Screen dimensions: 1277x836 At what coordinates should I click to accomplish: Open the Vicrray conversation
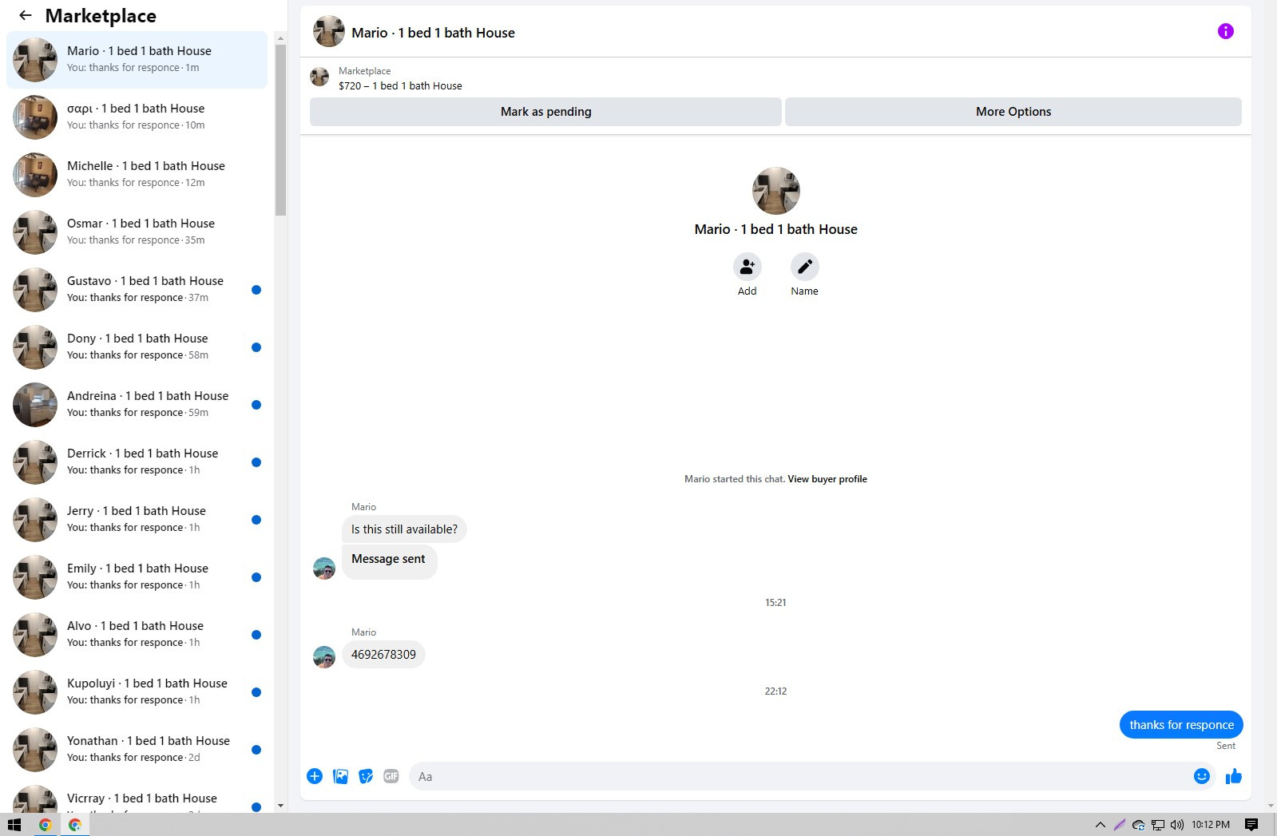pos(137,796)
